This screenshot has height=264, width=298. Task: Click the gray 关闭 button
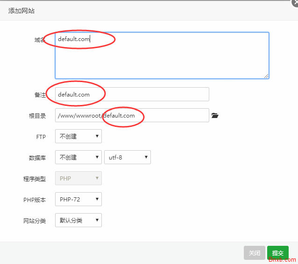pos(254,253)
